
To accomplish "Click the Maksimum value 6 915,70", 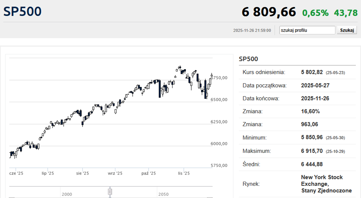I will [x=312, y=151].
